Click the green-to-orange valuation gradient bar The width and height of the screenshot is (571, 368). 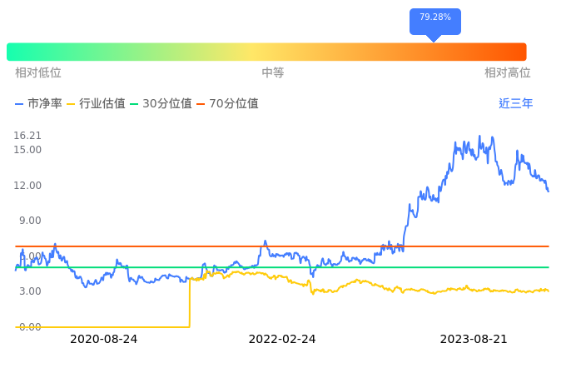(266, 52)
